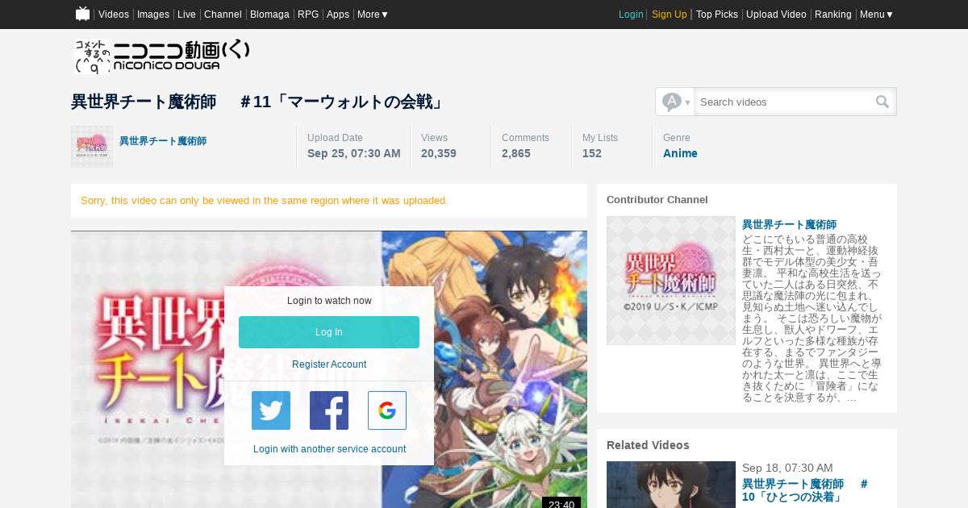
Task: Click the magnifier search icon
Action: pyautogui.click(x=882, y=102)
